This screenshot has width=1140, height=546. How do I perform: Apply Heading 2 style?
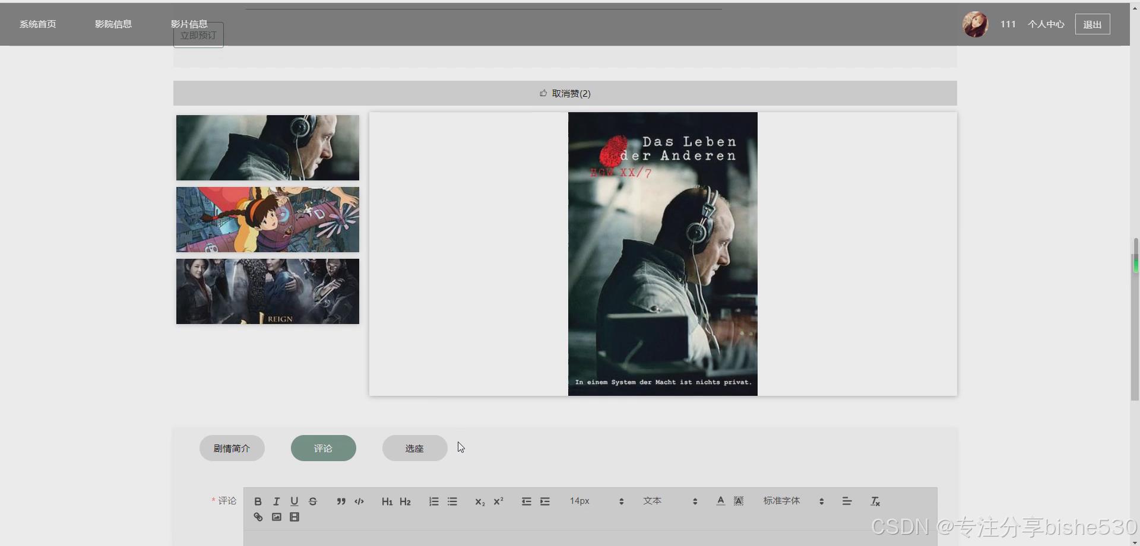[406, 501]
